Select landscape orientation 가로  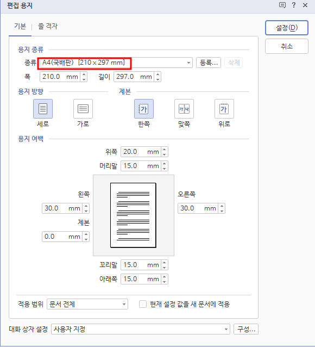tap(83, 109)
